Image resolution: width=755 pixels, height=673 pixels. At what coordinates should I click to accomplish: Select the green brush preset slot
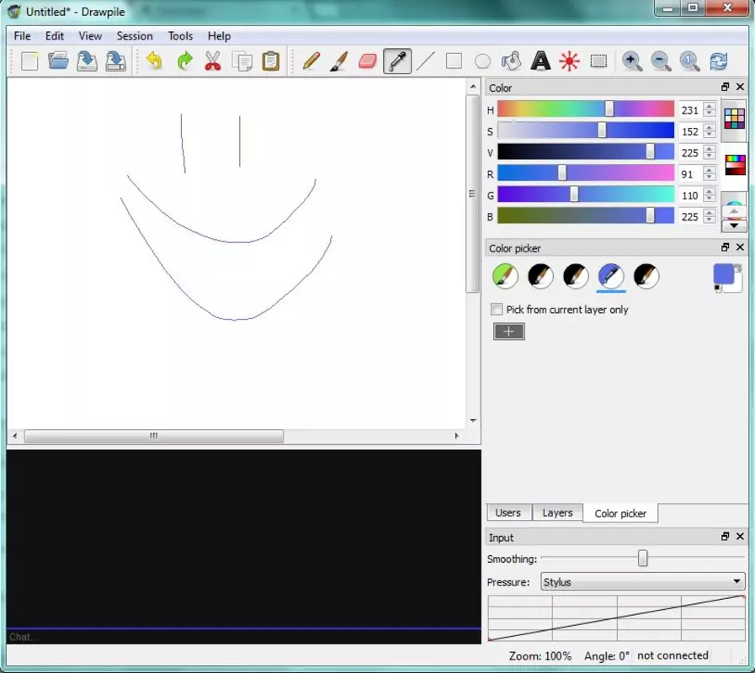pyautogui.click(x=505, y=276)
